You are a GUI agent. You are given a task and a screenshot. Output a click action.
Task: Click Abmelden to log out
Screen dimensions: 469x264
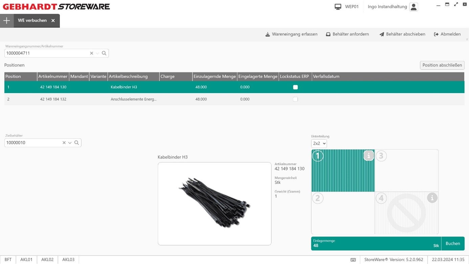(447, 34)
